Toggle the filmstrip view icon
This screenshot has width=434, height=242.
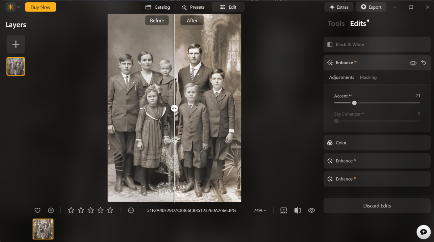[x=284, y=210]
